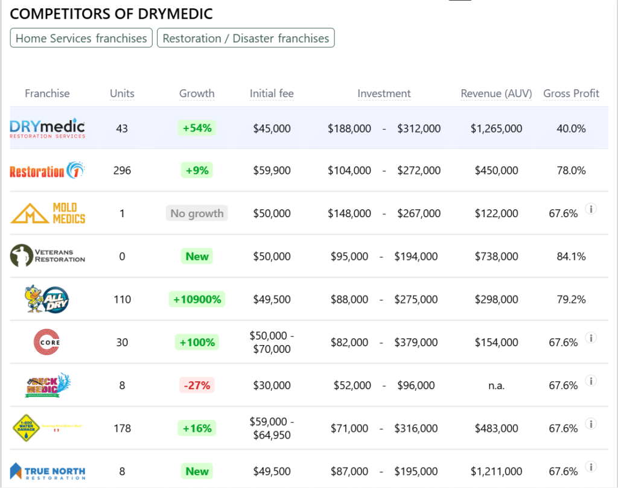Select the $59,900 initial fee value

[272, 171]
